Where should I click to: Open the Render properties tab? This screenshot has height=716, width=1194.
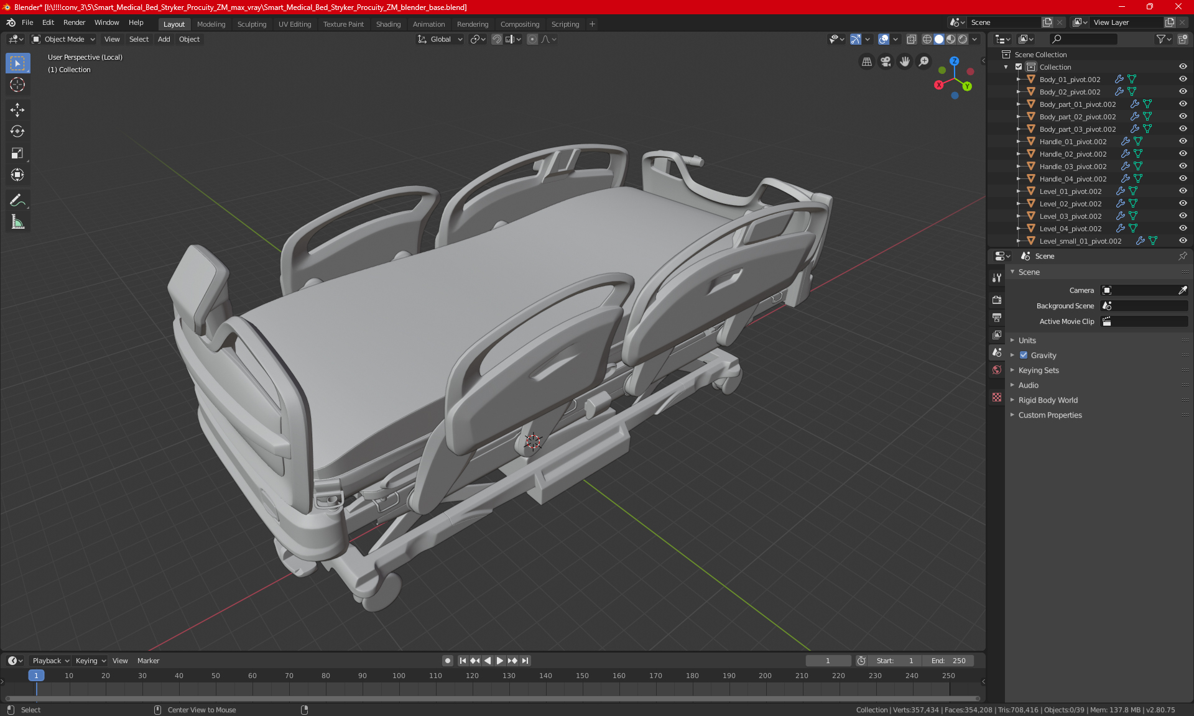pyautogui.click(x=997, y=300)
